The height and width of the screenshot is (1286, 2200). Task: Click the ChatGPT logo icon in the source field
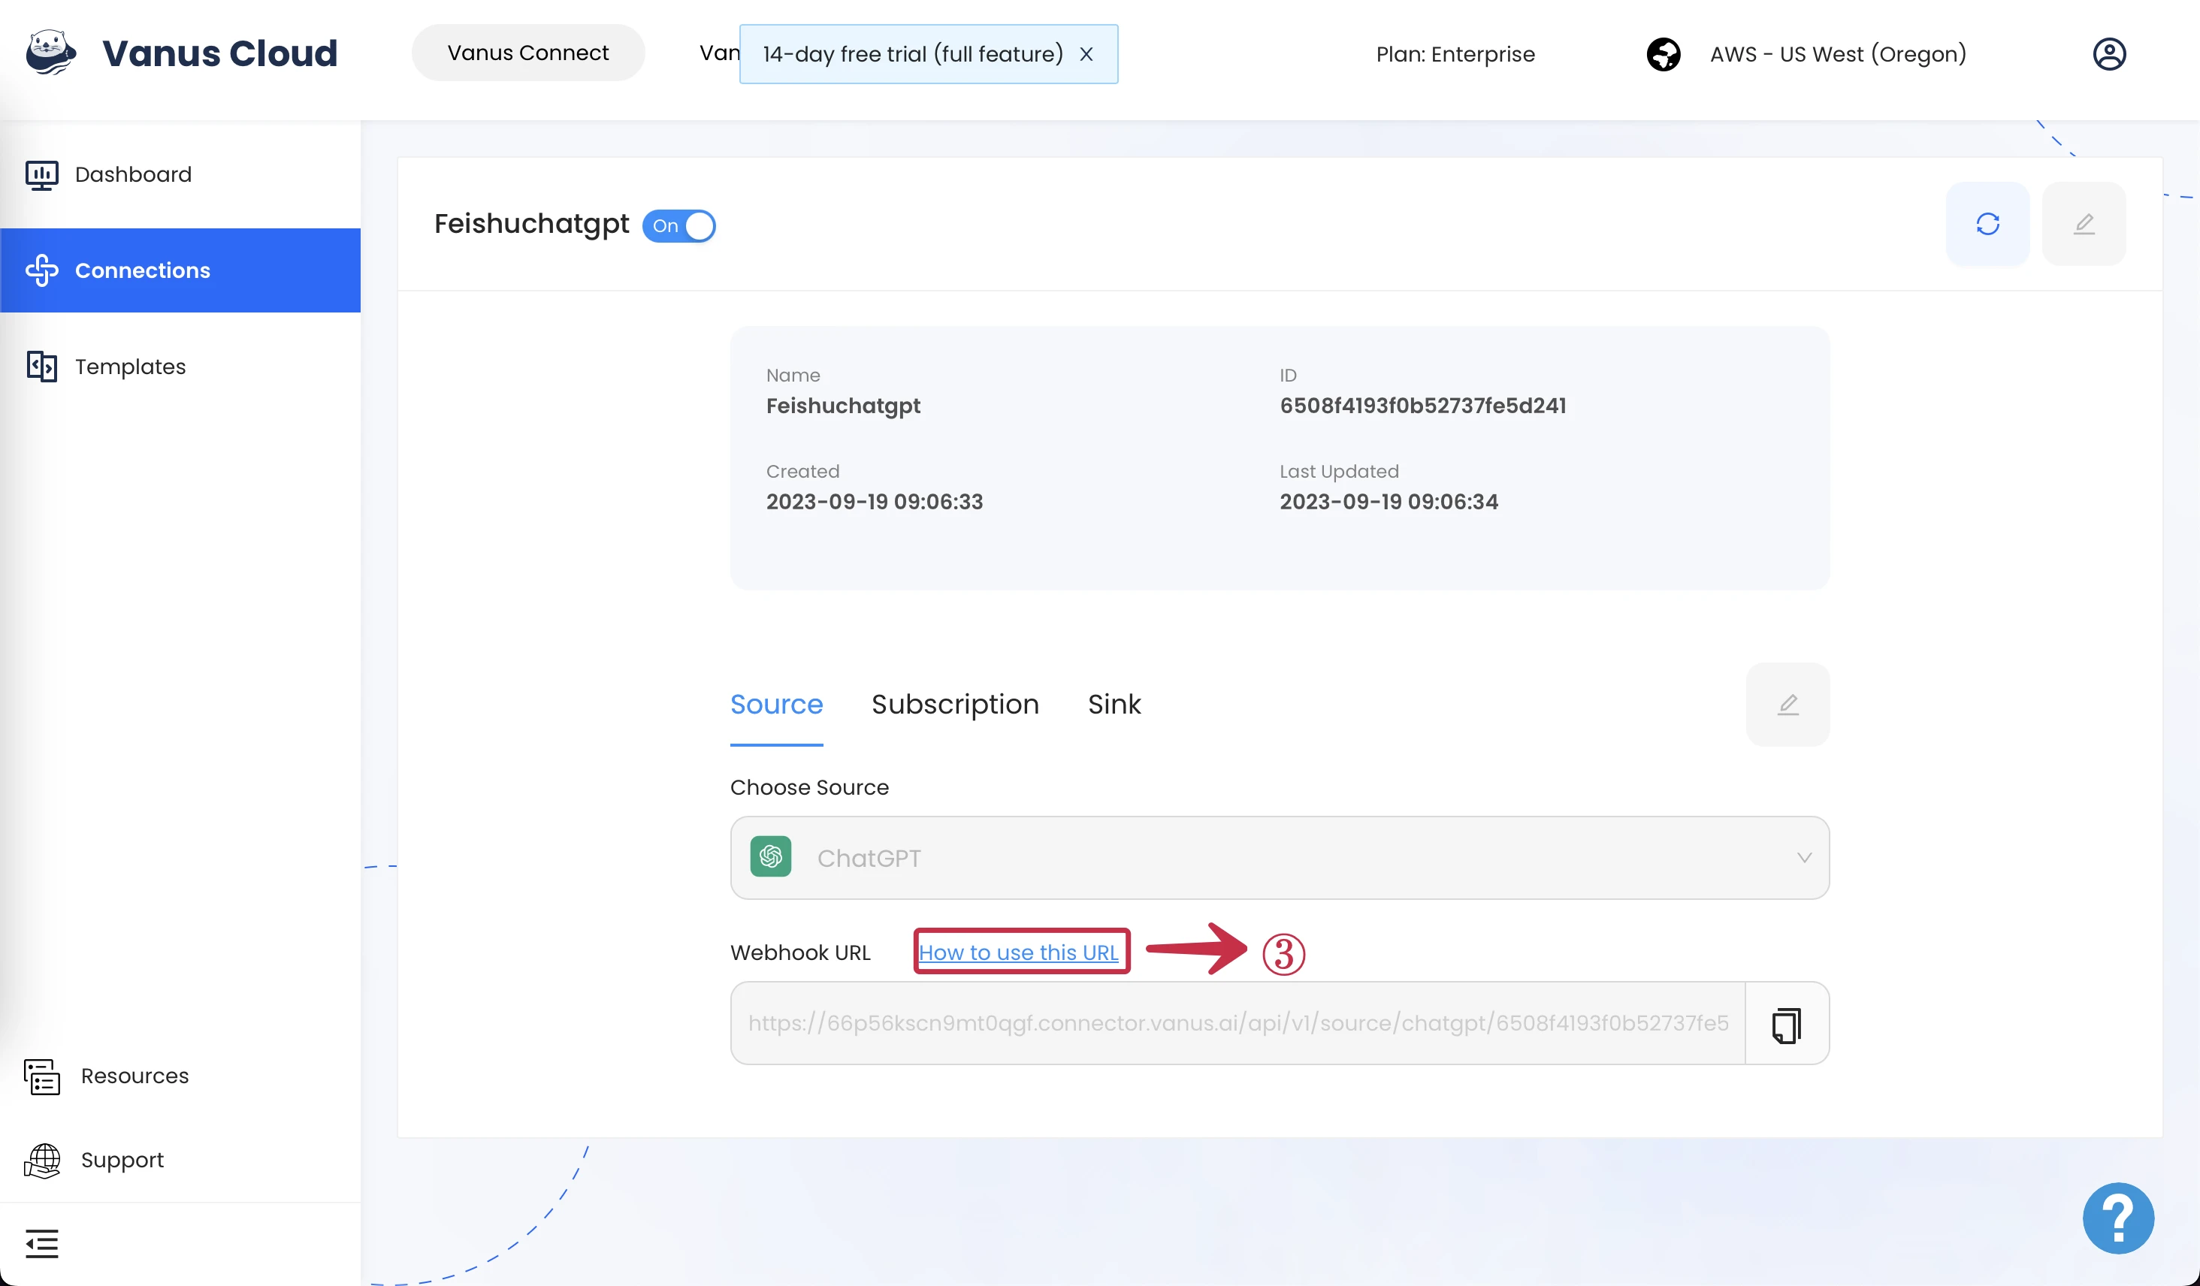(771, 857)
